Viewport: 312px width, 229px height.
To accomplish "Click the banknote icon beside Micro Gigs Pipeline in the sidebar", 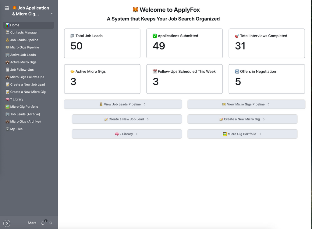I will [7, 47].
